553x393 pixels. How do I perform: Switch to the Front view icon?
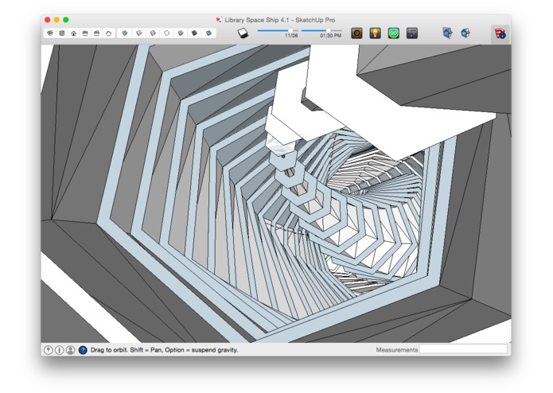[73, 33]
